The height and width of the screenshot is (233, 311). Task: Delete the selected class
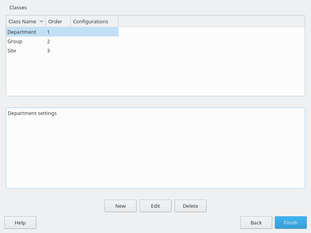pyautogui.click(x=190, y=206)
